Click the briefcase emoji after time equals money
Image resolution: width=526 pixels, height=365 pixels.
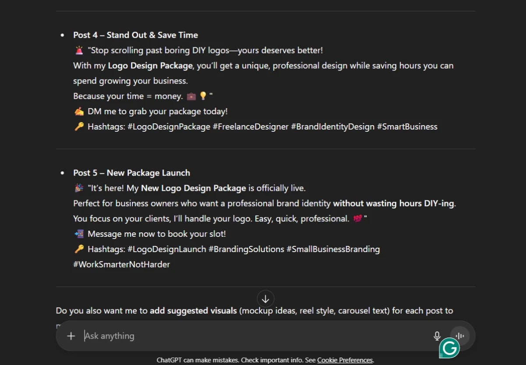point(190,95)
